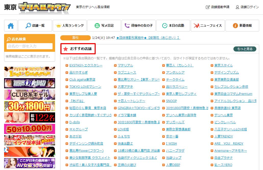Open 本日の出勤 tab
The width and height of the screenshot is (263, 170).
pyautogui.click(x=173, y=26)
